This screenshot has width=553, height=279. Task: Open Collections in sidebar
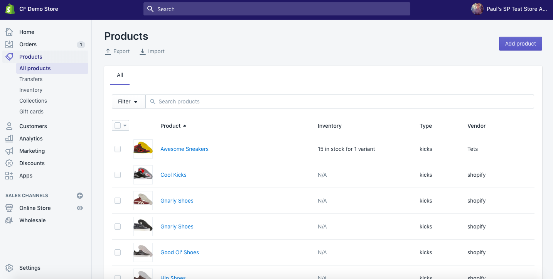(33, 101)
